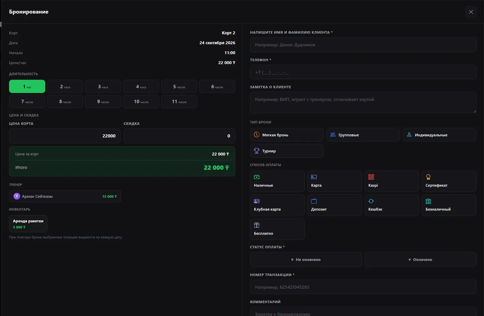Select the Оплачено payment status
This screenshot has width=484, height=316.
click(420, 260)
